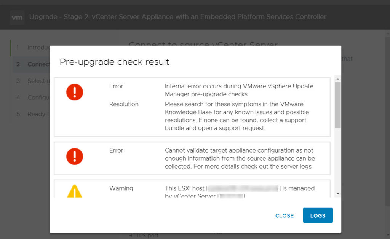
Task: Click the 'Cannot validate target appliance' error message
Action: point(240,158)
